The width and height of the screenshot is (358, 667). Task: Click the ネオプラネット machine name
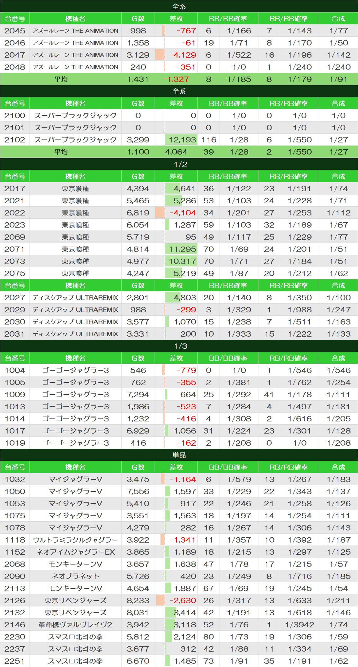75,576
